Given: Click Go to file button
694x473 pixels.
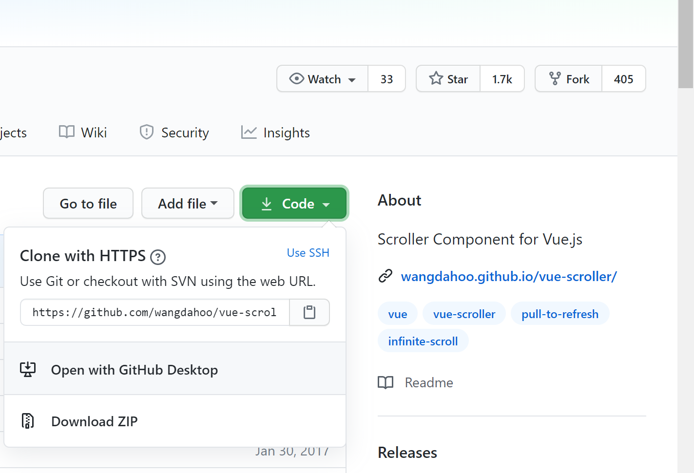Looking at the screenshot, I should coord(88,203).
